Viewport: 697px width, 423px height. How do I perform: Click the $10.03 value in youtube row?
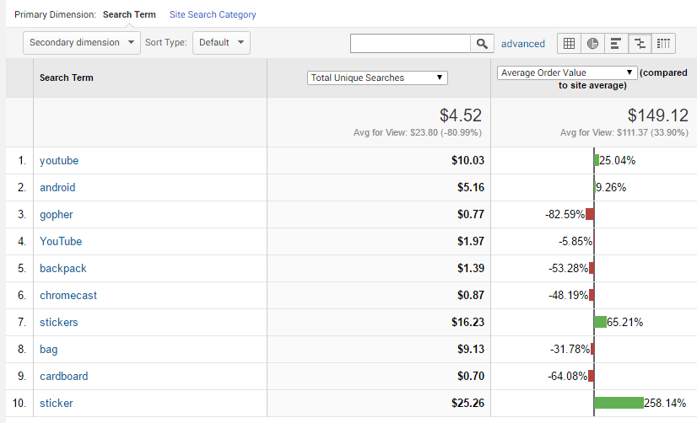tap(467, 160)
